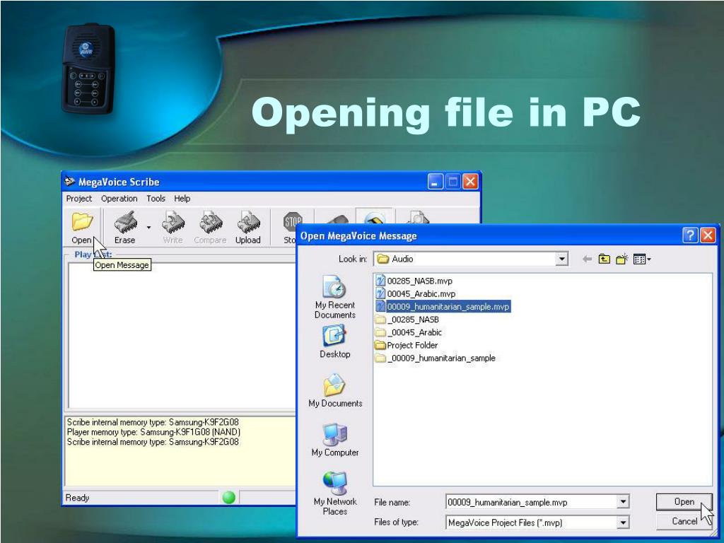Click the Upload toolbar icon
The image size is (724, 543).
coord(248,228)
